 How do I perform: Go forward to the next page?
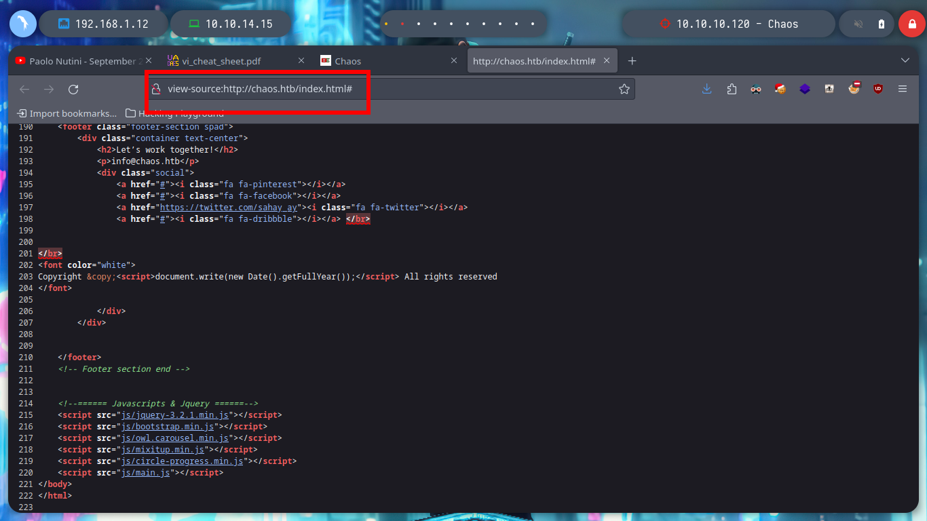49,89
